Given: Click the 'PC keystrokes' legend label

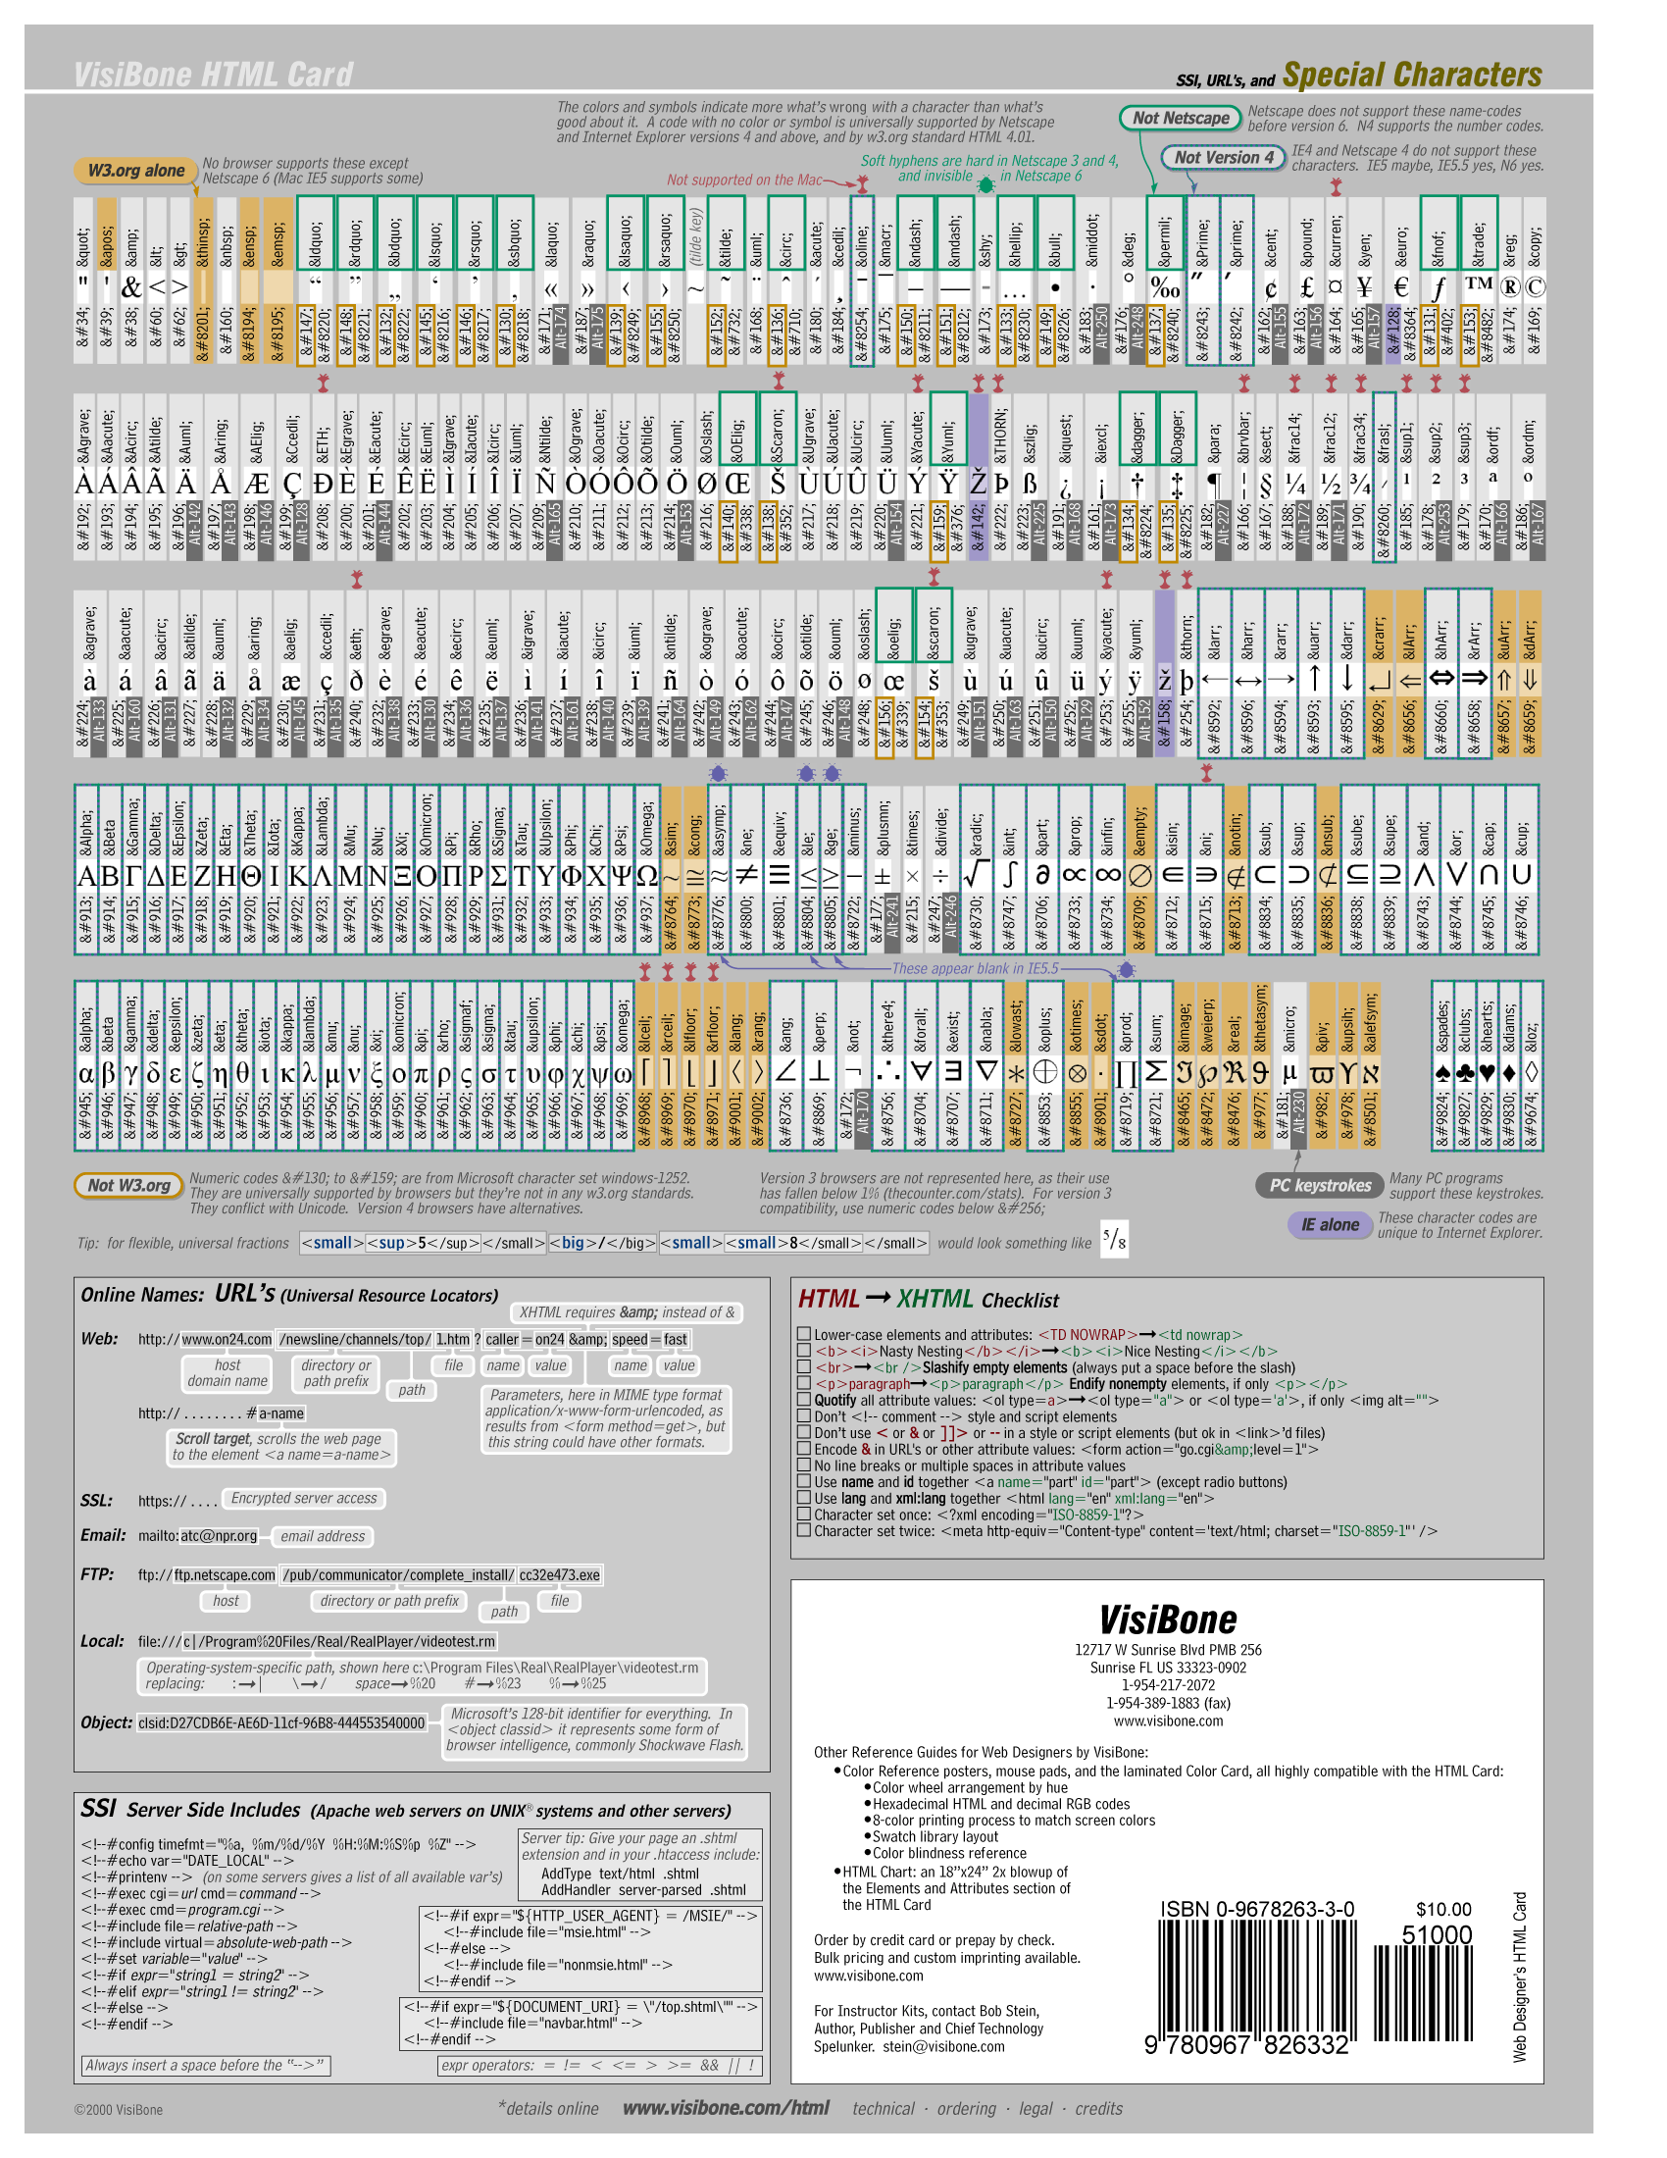Looking at the screenshot, I should pyautogui.click(x=1319, y=1186).
